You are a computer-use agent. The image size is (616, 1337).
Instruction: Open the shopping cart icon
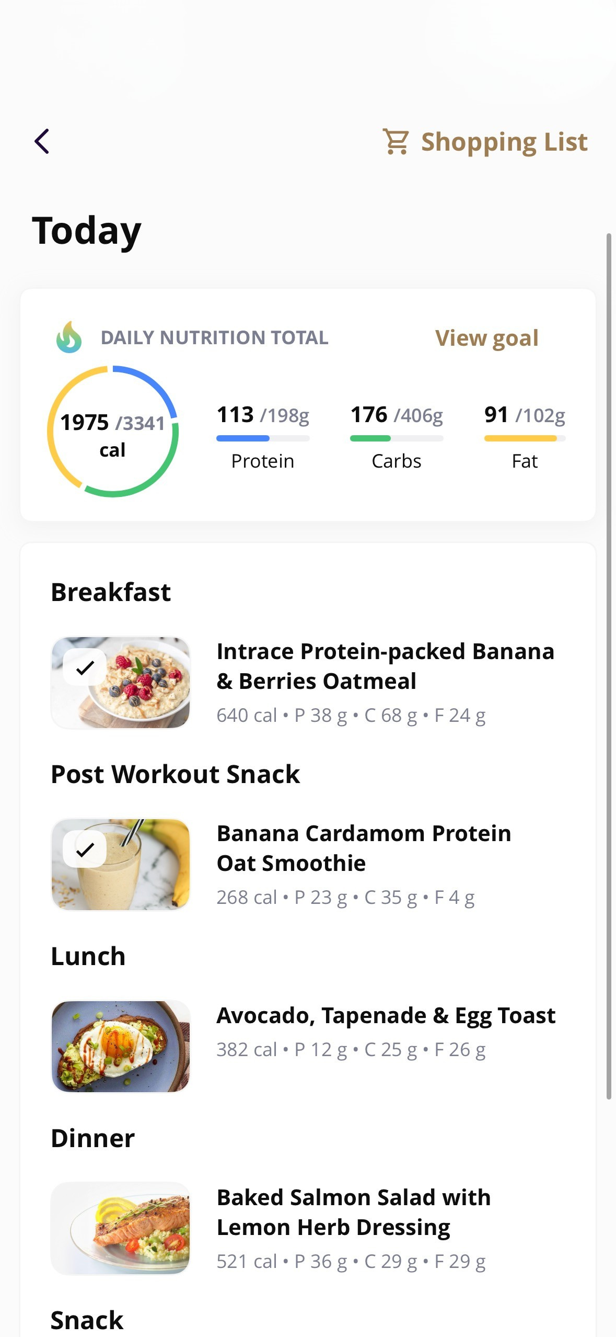(396, 141)
